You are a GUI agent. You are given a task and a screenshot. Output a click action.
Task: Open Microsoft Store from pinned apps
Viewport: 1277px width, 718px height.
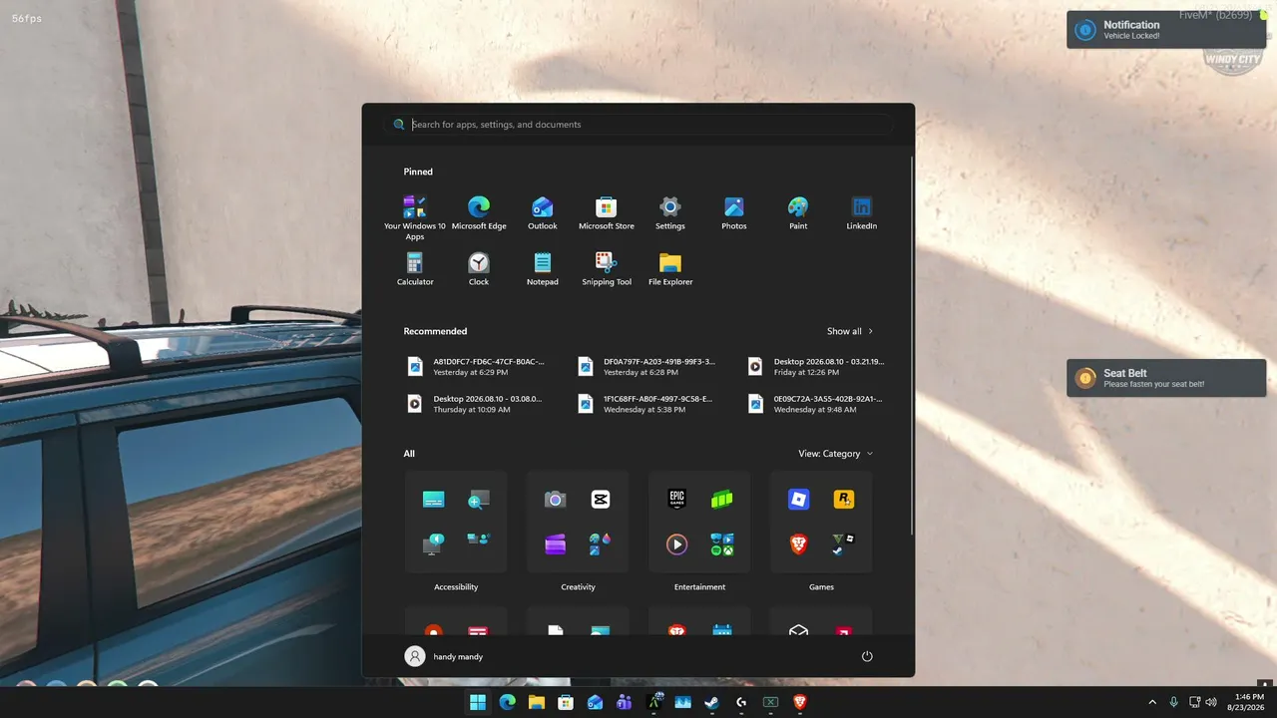607,213
